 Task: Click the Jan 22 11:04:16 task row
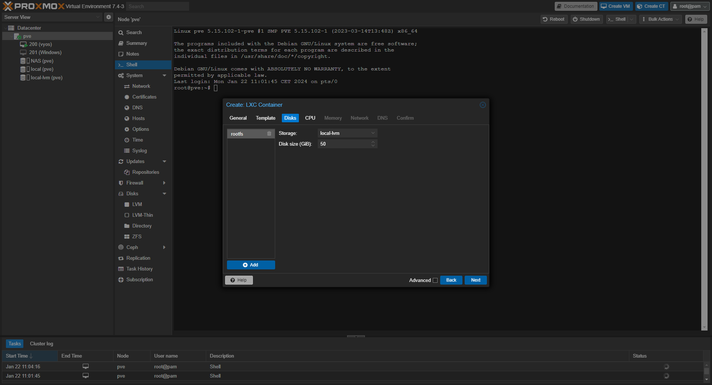(352, 366)
